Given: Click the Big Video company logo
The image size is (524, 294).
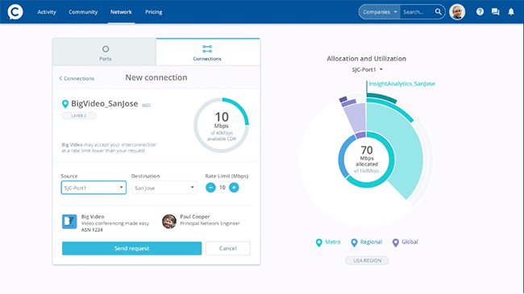Looking at the screenshot, I should point(69,222).
